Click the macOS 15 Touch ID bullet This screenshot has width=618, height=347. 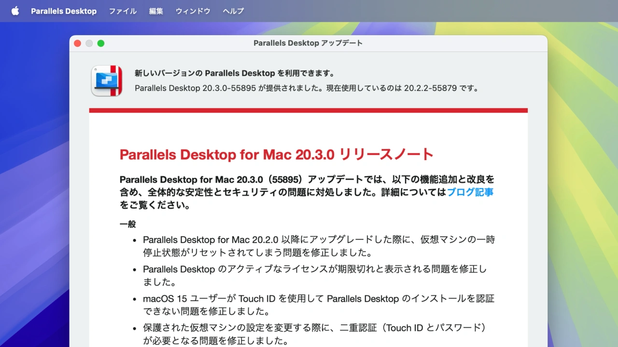(x=319, y=305)
